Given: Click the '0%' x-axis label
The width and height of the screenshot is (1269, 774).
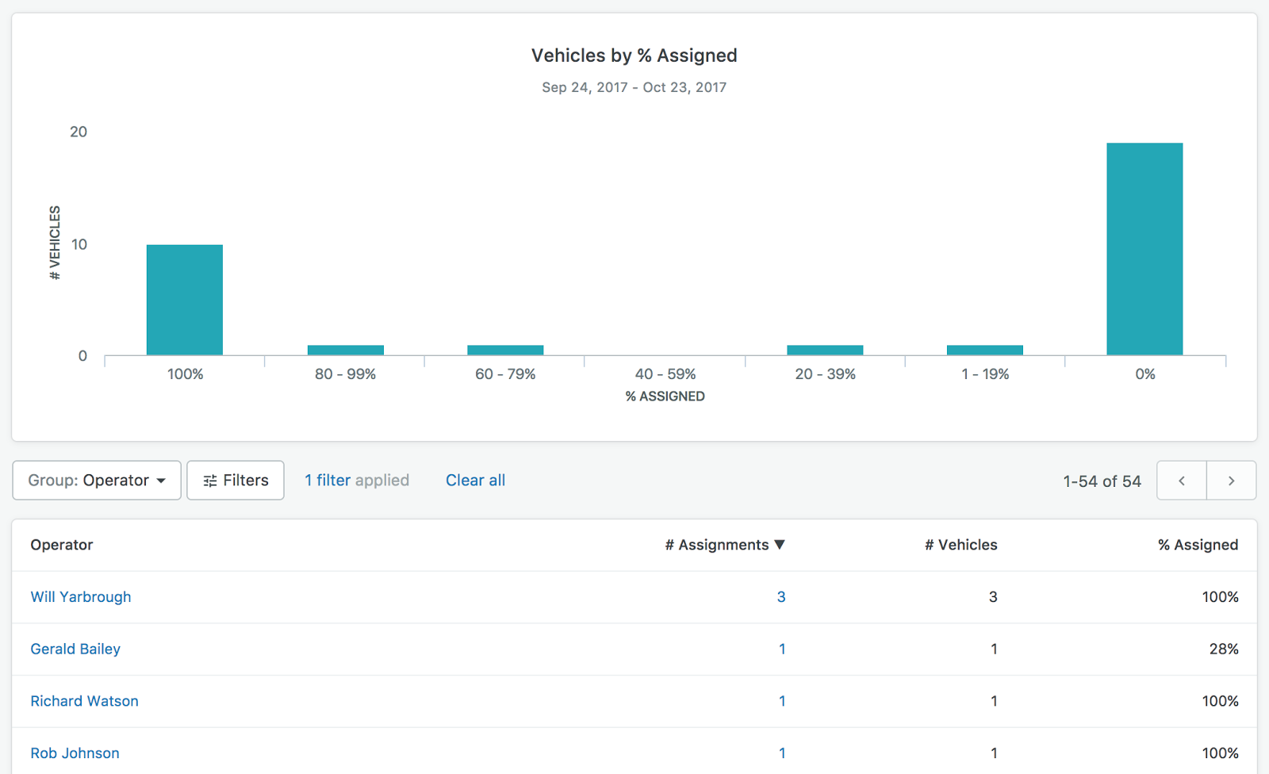Looking at the screenshot, I should tap(1145, 374).
